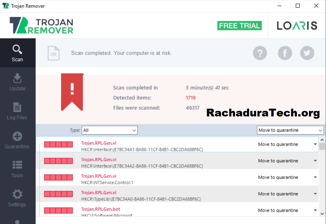Screen dimensions: 326x224
Task: Select the Trojan.RPL.Gen.bot threat name
Action: (x=101, y=209)
